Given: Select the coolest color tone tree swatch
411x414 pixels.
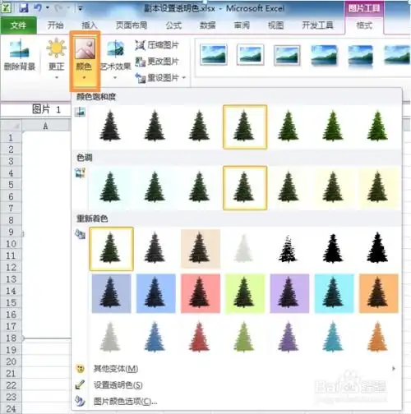Looking at the screenshot, I should (x=110, y=188).
